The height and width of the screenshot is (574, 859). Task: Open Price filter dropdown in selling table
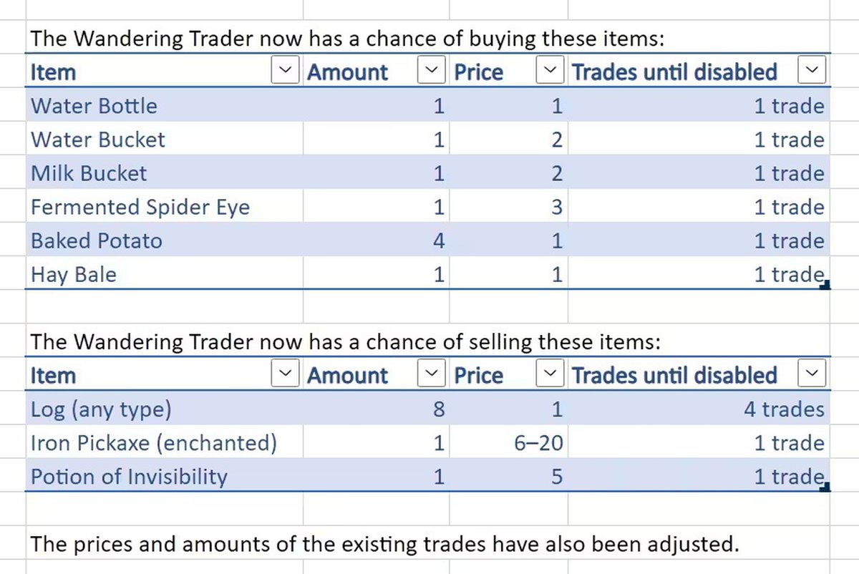(x=550, y=375)
